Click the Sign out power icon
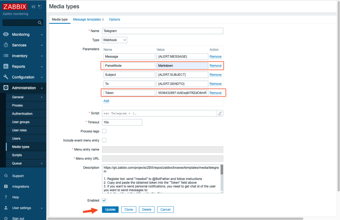 [x=6, y=218]
